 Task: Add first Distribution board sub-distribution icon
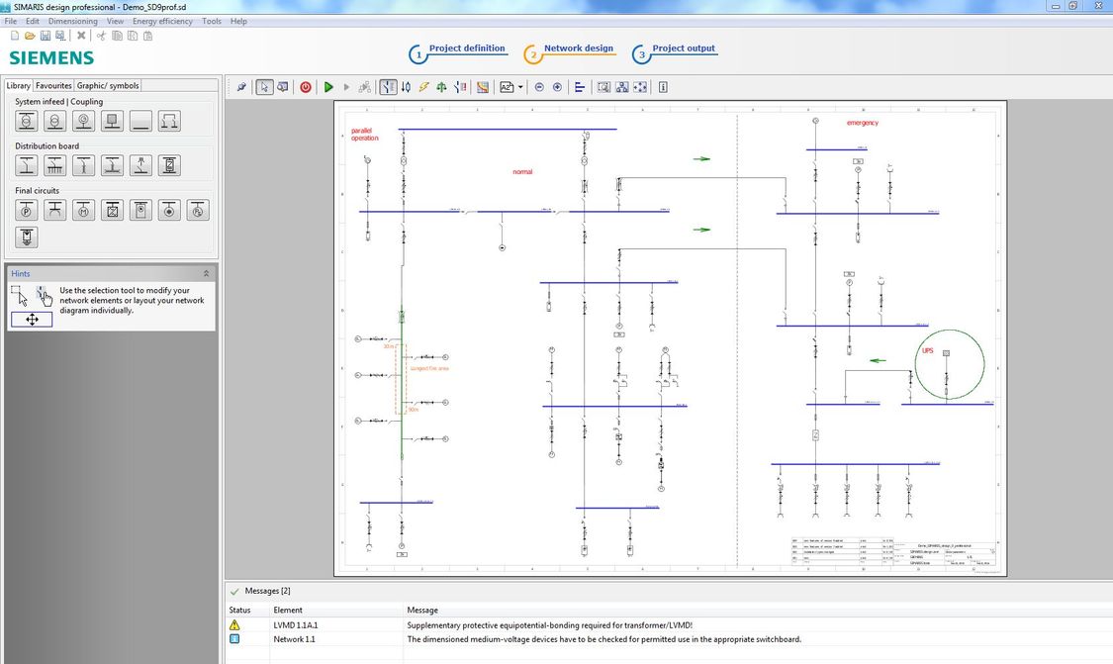point(27,165)
